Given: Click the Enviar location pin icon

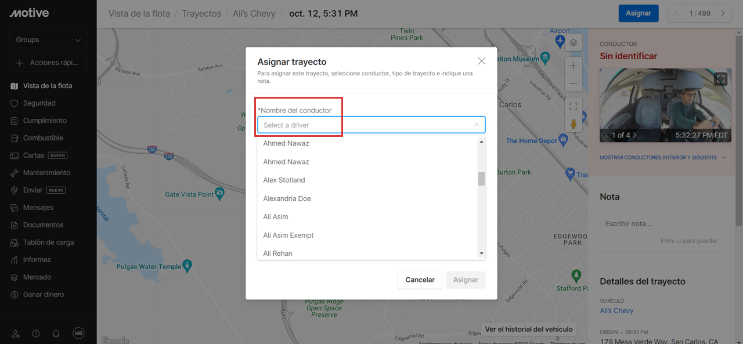Looking at the screenshot, I should (15, 190).
